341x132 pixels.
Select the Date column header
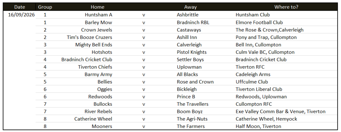tap(20, 7)
